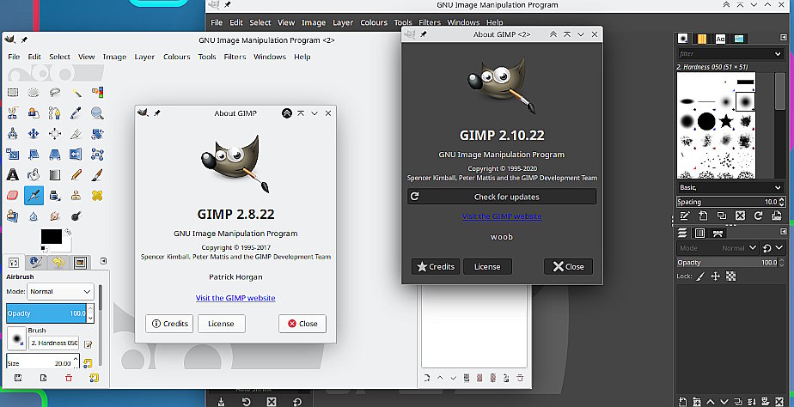This screenshot has height=407, width=794.
Task: Select the Crop tool
Action: coord(76,134)
